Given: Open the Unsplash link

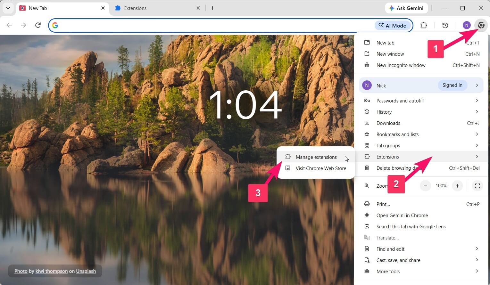Looking at the screenshot, I should (86, 271).
